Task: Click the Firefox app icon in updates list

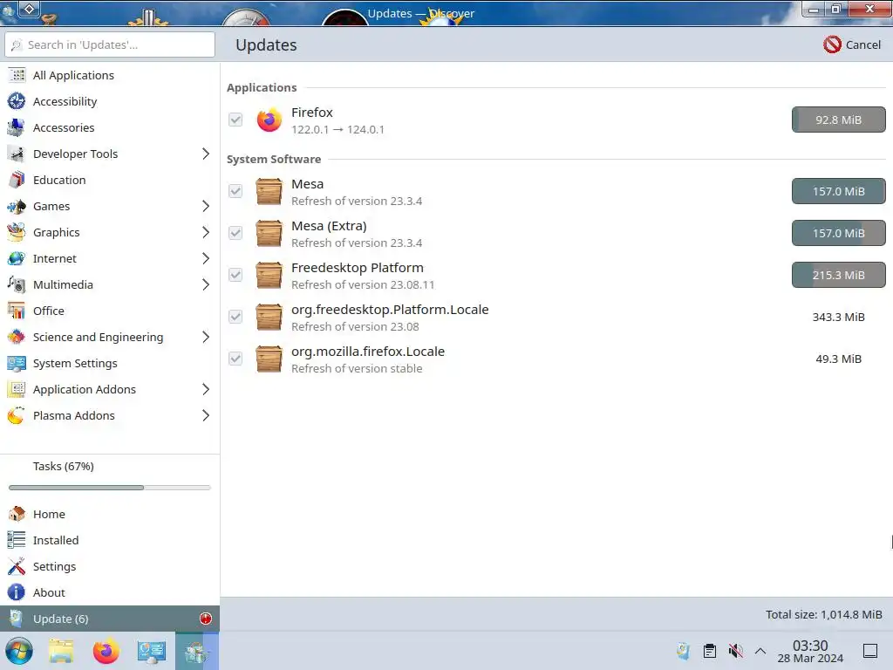Action: 269,120
